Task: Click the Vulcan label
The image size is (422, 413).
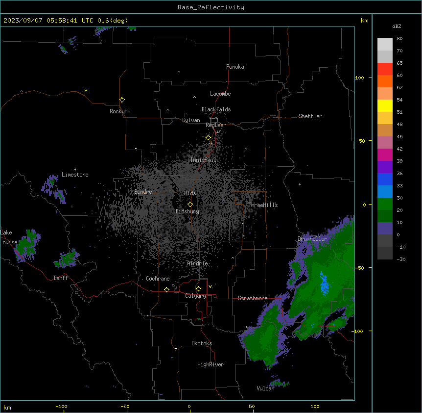Action: (x=265, y=388)
